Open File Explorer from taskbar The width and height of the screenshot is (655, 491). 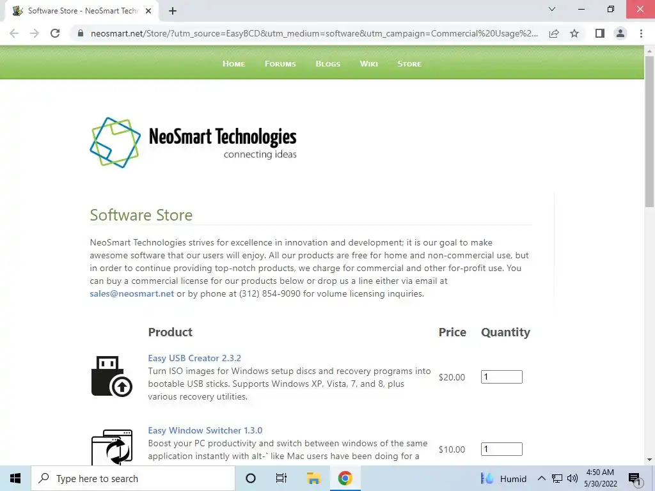[x=313, y=478]
